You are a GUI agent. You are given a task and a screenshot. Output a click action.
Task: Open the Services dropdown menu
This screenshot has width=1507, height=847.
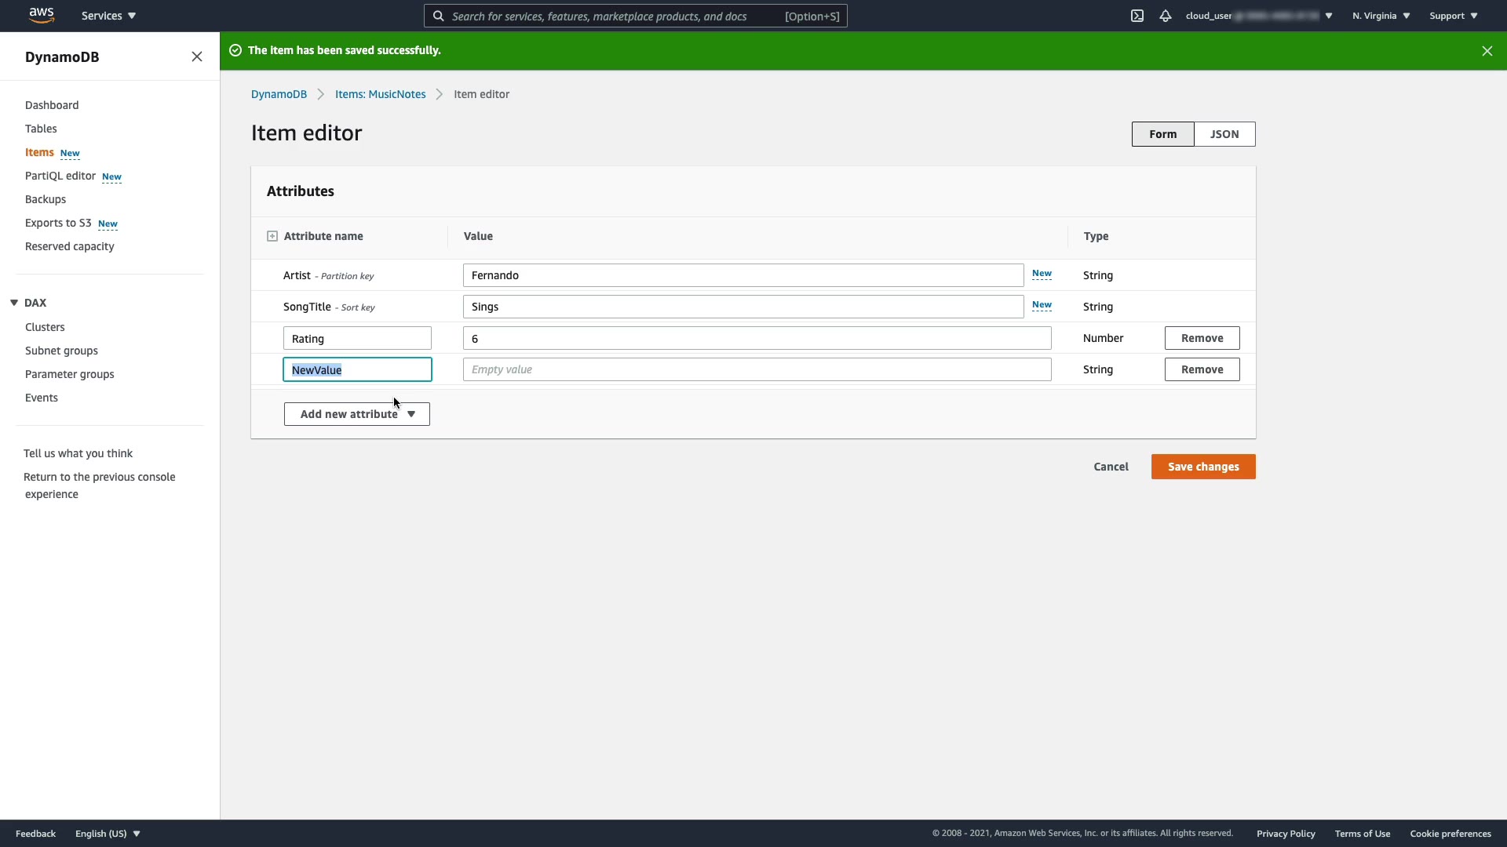108,16
